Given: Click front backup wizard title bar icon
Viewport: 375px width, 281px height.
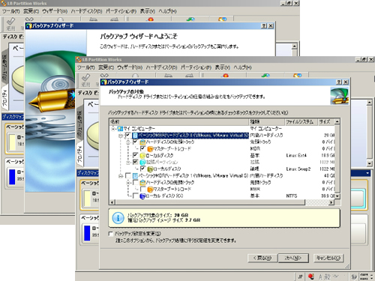Looking at the screenshot, I should [x=104, y=82].
